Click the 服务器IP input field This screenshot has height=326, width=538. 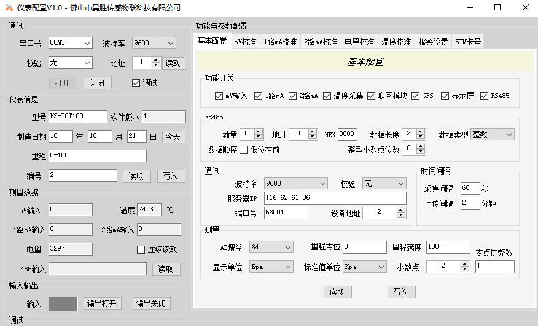(x=335, y=198)
